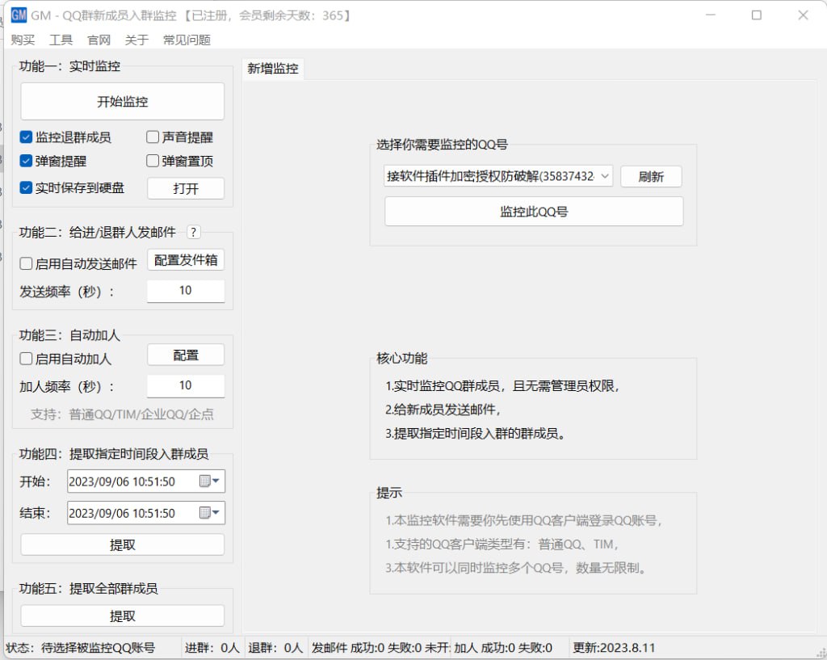Uncheck 实时保存到硬盘 option

25,188
